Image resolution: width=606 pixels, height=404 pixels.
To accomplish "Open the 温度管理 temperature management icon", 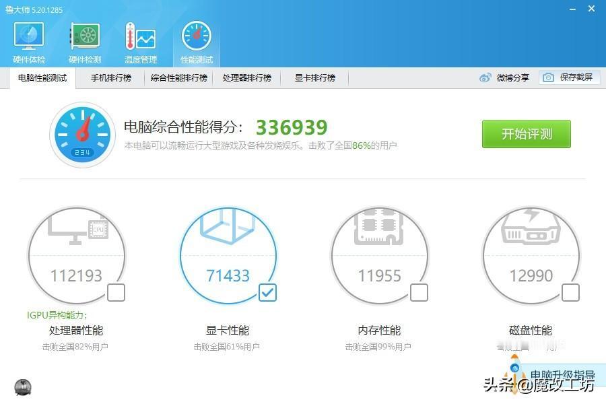I will point(141,42).
